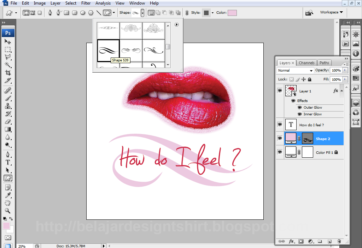Select the Move tool
The height and width of the screenshot is (248, 362).
[8, 42]
